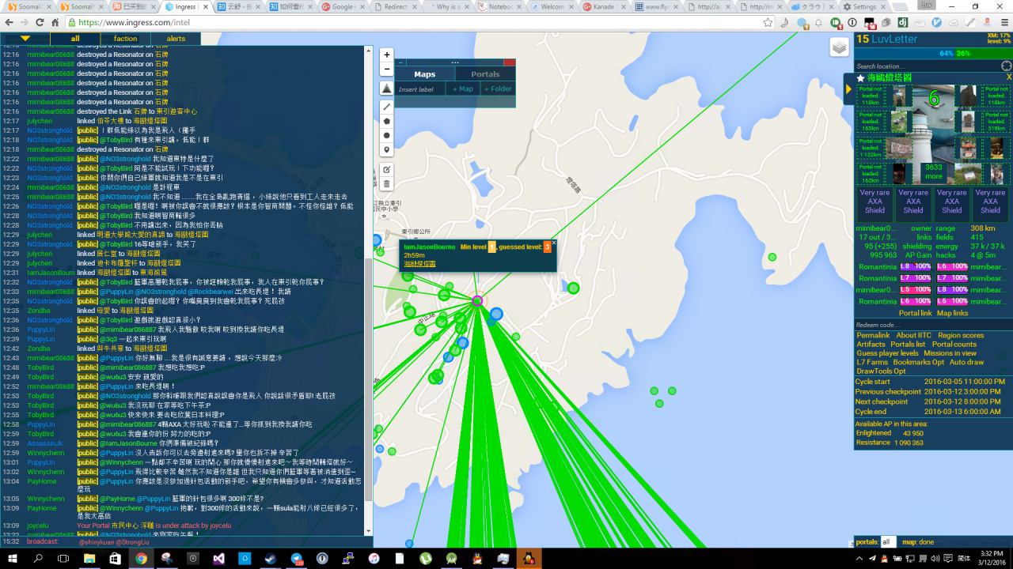
Task: Open the Artifacts dialog
Action: click(x=871, y=345)
